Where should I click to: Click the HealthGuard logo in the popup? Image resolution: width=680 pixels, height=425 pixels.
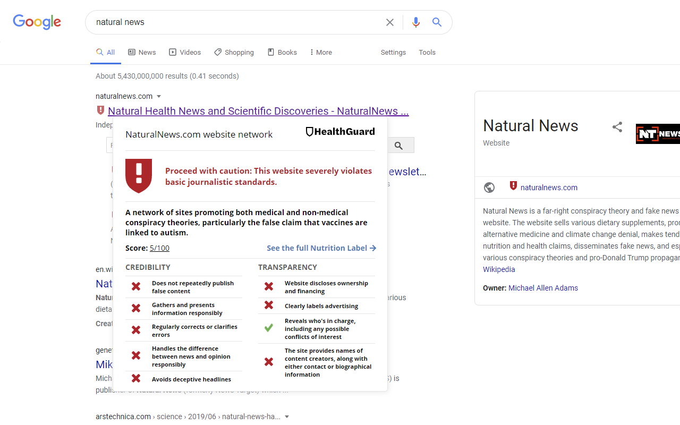pos(339,131)
